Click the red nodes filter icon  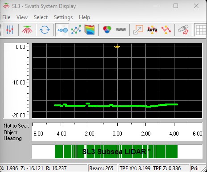[x=166, y=30]
